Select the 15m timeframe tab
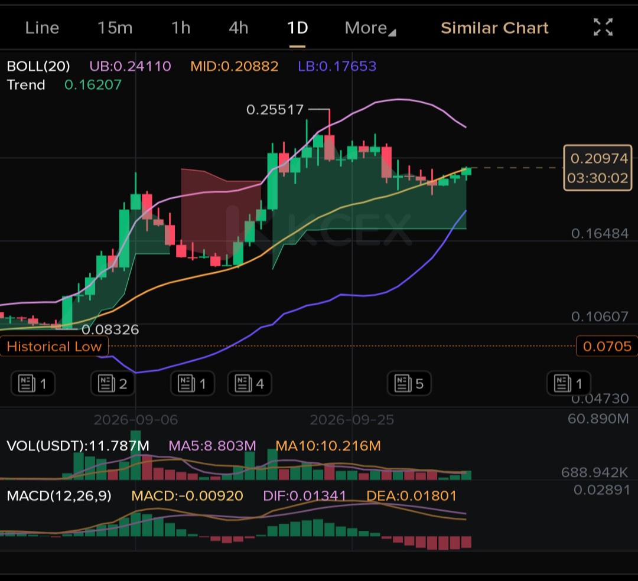Viewport: 638px width, 581px height. click(115, 28)
